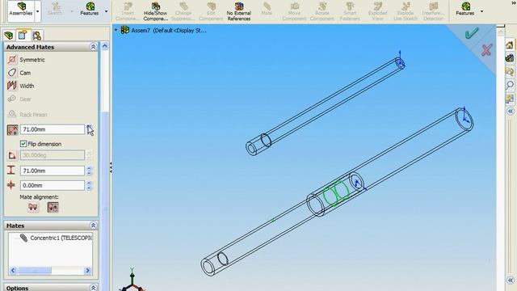Viewport: 517px width, 291px height.
Task: Open the View Palette task pane icon
Action: tap(510, 99)
